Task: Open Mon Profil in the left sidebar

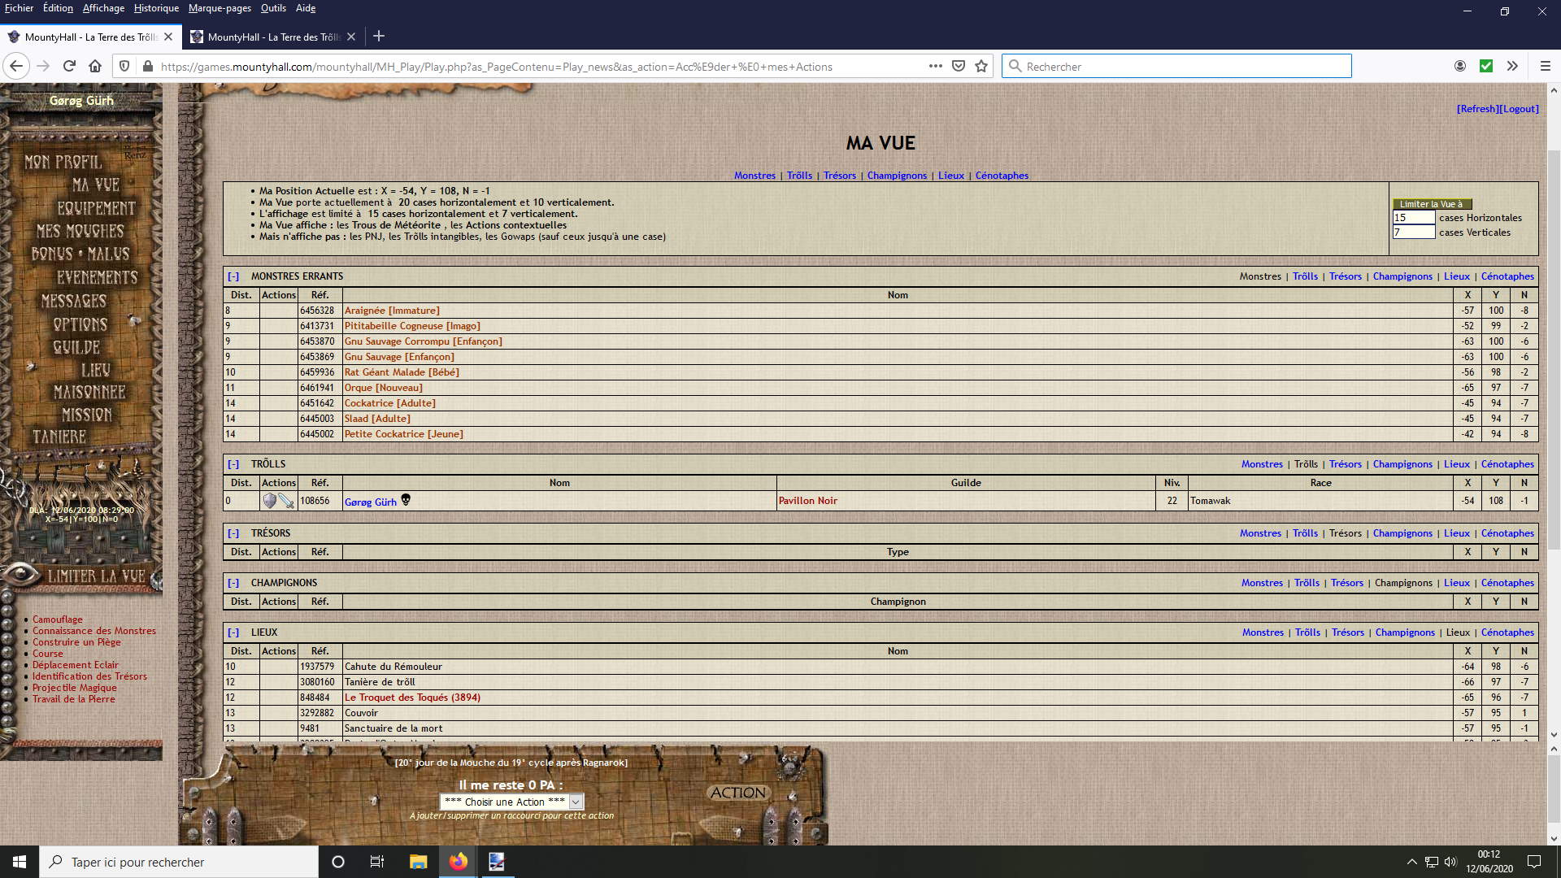Action: [x=63, y=162]
